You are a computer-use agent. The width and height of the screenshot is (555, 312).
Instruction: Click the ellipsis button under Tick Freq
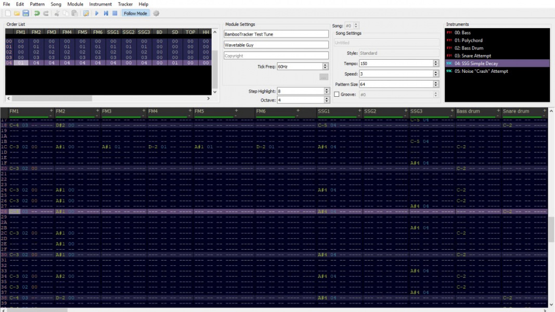(324, 77)
